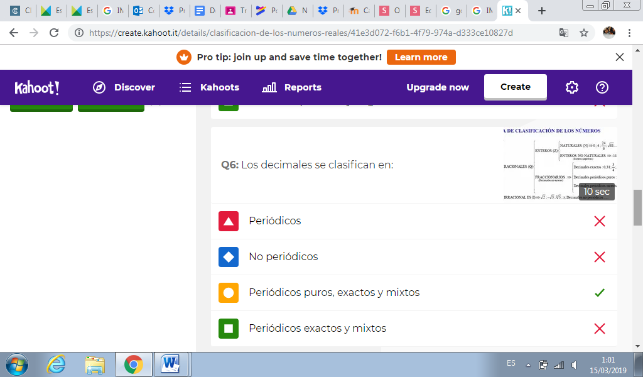This screenshot has width=643, height=377.
Task: View site information icon in address bar
Action: tap(79, 33)
